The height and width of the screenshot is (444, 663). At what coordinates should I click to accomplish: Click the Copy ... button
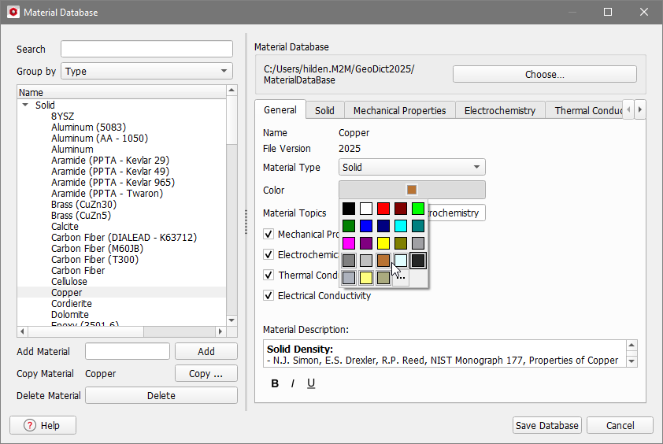(206, 373)
